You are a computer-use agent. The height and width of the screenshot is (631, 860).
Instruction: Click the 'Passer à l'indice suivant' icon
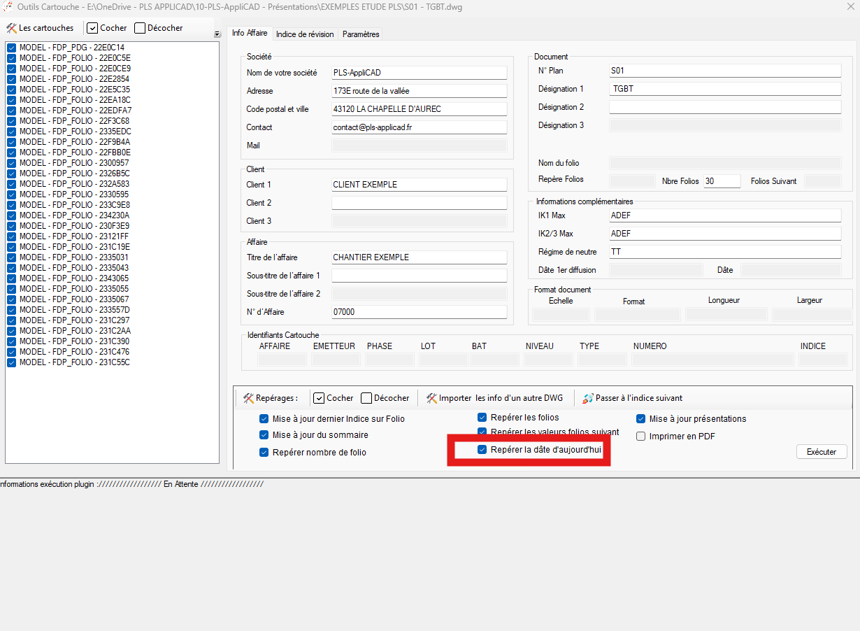(588, 398)
